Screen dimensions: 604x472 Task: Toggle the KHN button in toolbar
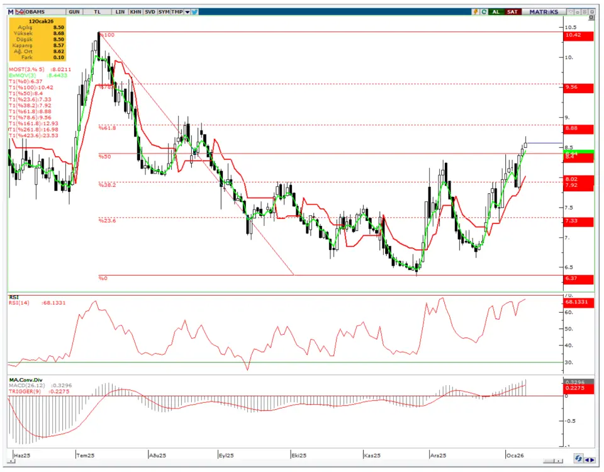tap(135, 12)
